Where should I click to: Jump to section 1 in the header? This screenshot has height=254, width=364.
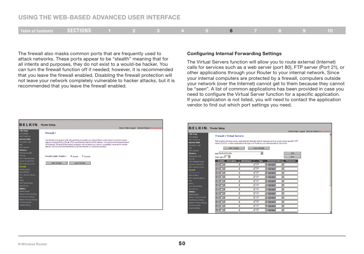pos(110,31)
